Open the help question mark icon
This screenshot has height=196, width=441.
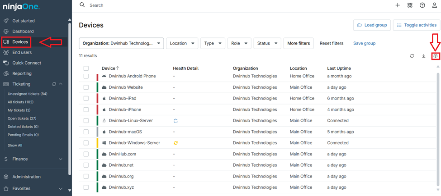click(422, 5)
